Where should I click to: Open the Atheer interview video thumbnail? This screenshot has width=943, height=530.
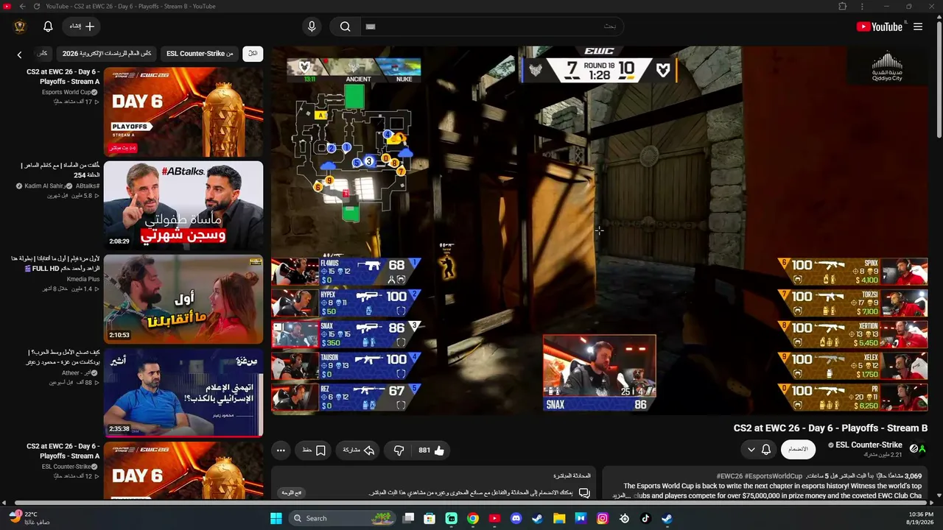click(183, 392)
